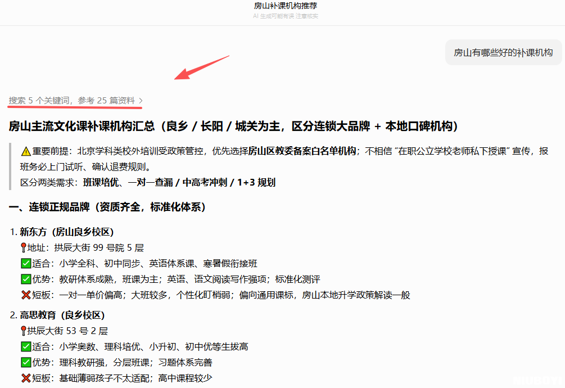Click the user message 房山有哪些好的补课机构
The height and width of the screenshot is (388, 565).
503,53
